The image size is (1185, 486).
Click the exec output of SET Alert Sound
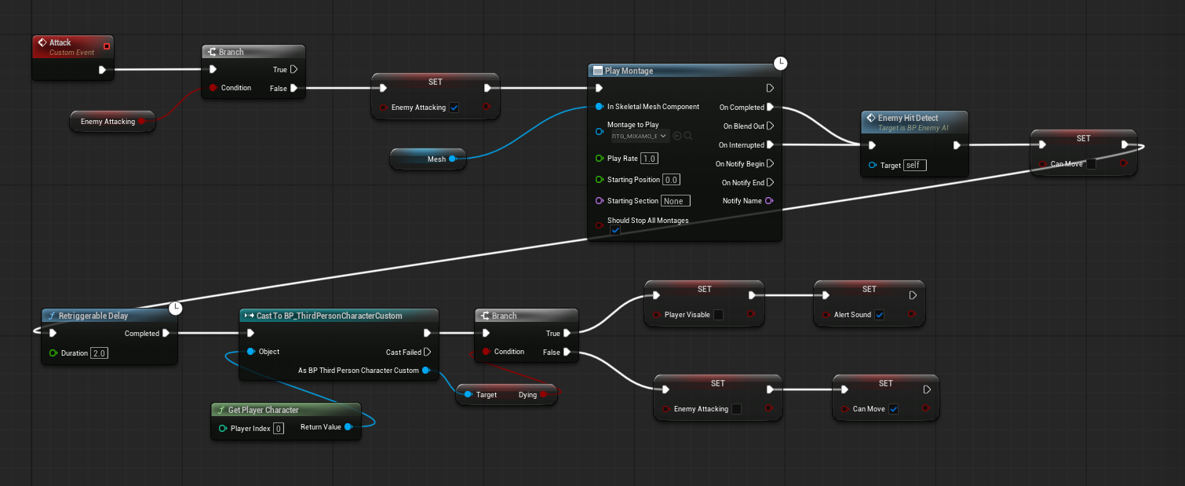point(913,295)
